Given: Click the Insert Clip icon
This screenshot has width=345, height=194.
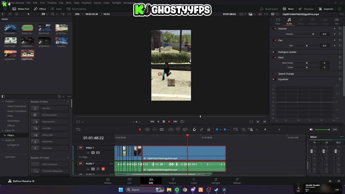Looking at the screenshot, I should 171,130.
